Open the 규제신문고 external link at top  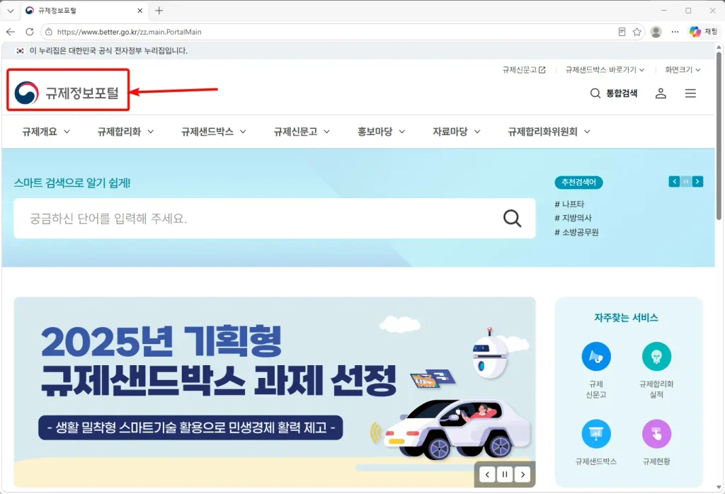[x=524, y=70]
